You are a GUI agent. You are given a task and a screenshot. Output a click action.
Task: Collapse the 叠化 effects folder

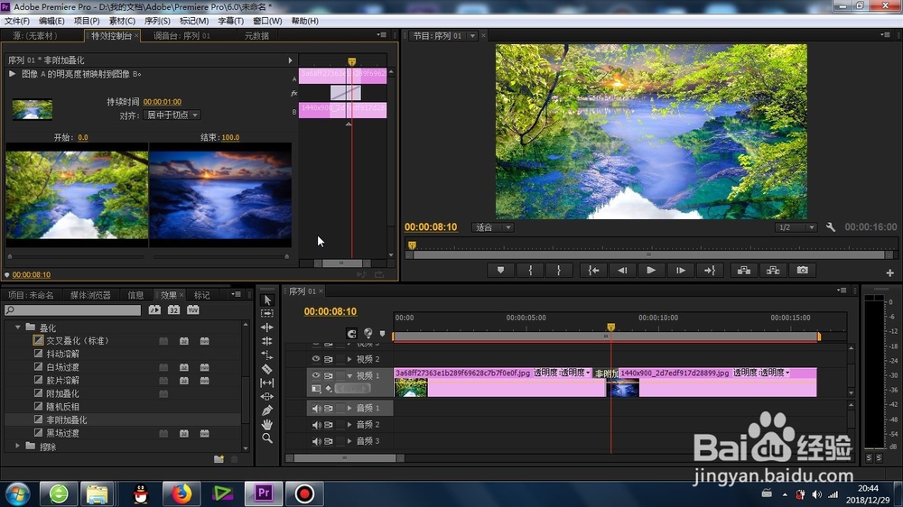pos(18,327)
